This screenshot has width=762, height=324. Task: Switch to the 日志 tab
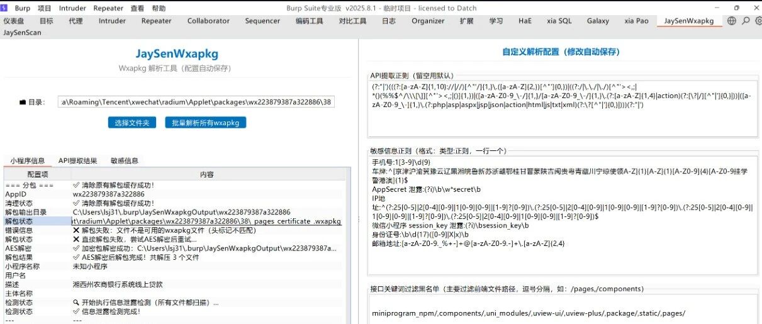click(x=389, y=21)
